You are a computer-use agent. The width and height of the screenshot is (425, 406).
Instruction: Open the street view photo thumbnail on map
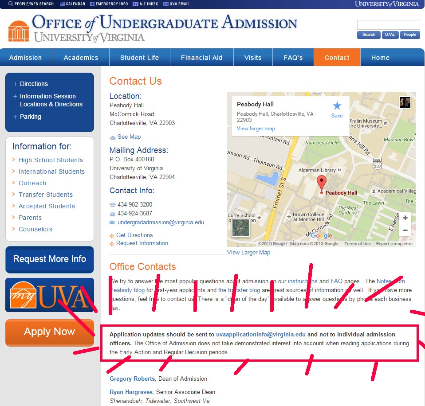click(x=405, y=102)
